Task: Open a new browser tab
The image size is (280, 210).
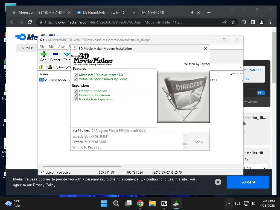Action: 209,13
